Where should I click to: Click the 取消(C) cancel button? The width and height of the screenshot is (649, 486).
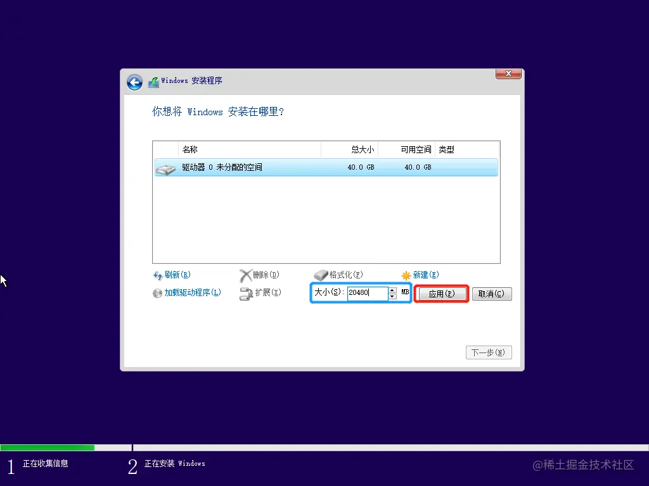(492, 294)
